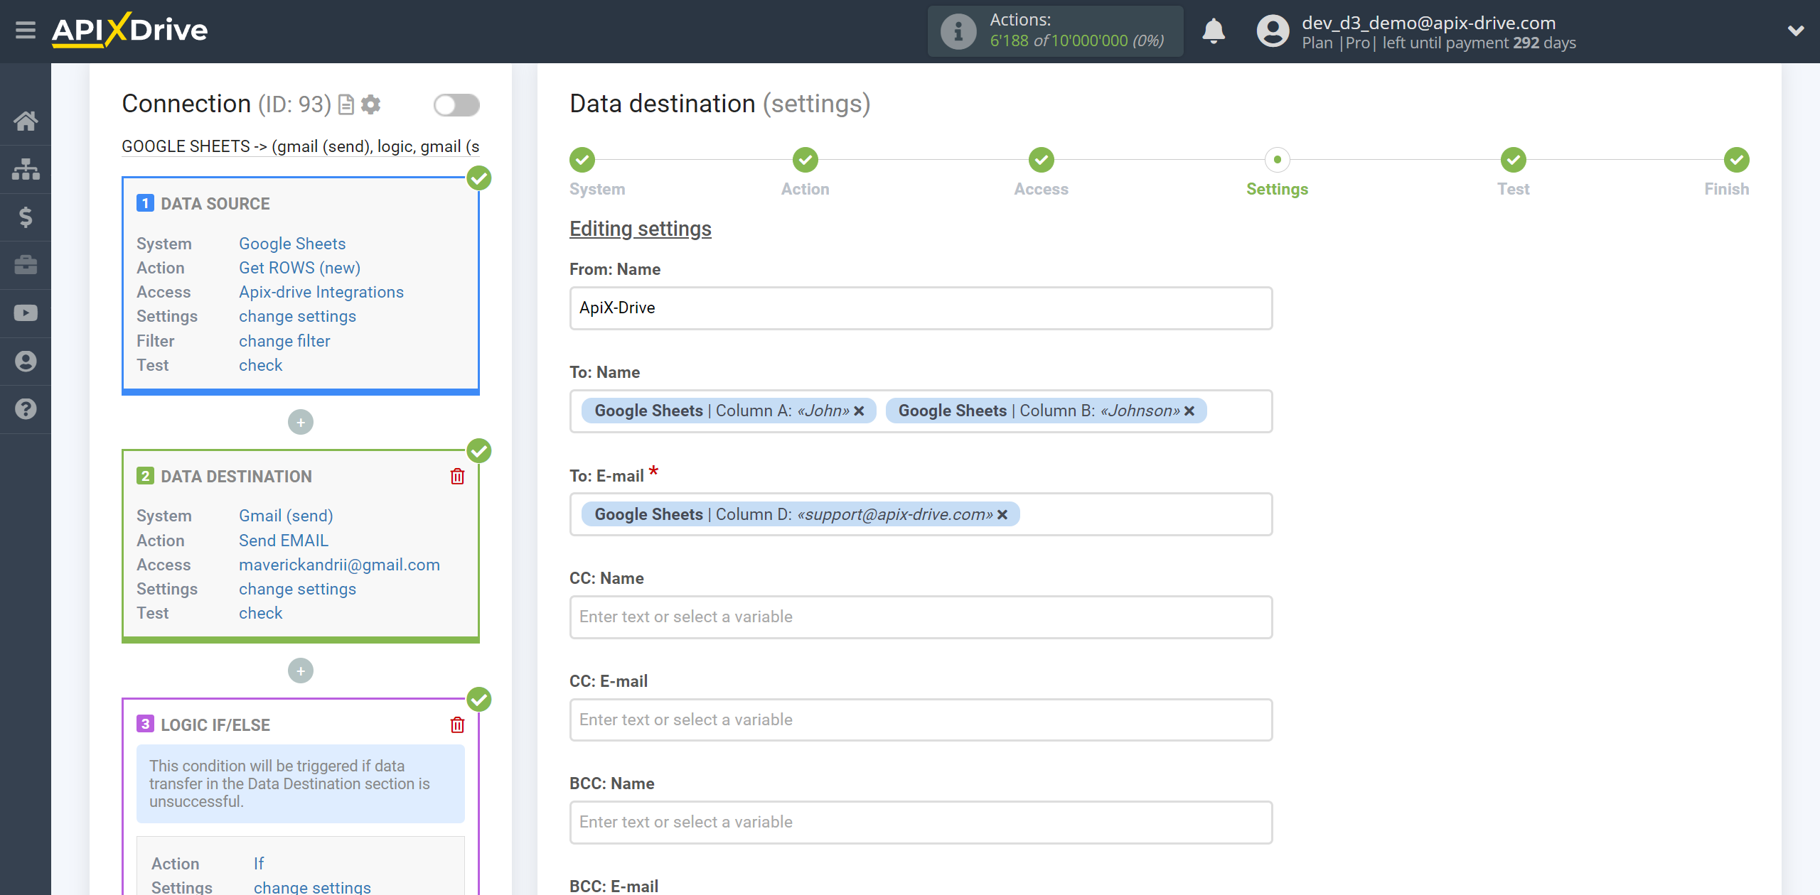
Task: Delete the Data Destination block
Action: tap(457, 476)
